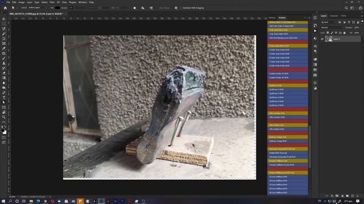This screenshot has height=204, width=364.
Task: Open the File menu
Action: point(8,2)
